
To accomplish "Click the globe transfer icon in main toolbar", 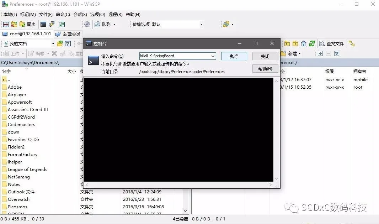I will pyautogui.click(x=226, y=24).
